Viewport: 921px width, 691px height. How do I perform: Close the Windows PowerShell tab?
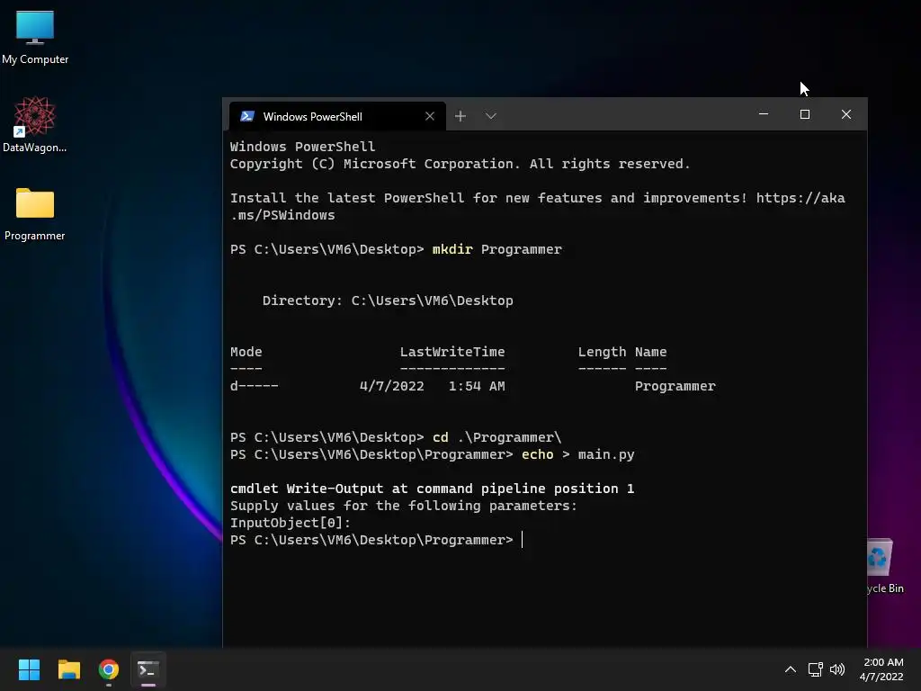(430, 116)
